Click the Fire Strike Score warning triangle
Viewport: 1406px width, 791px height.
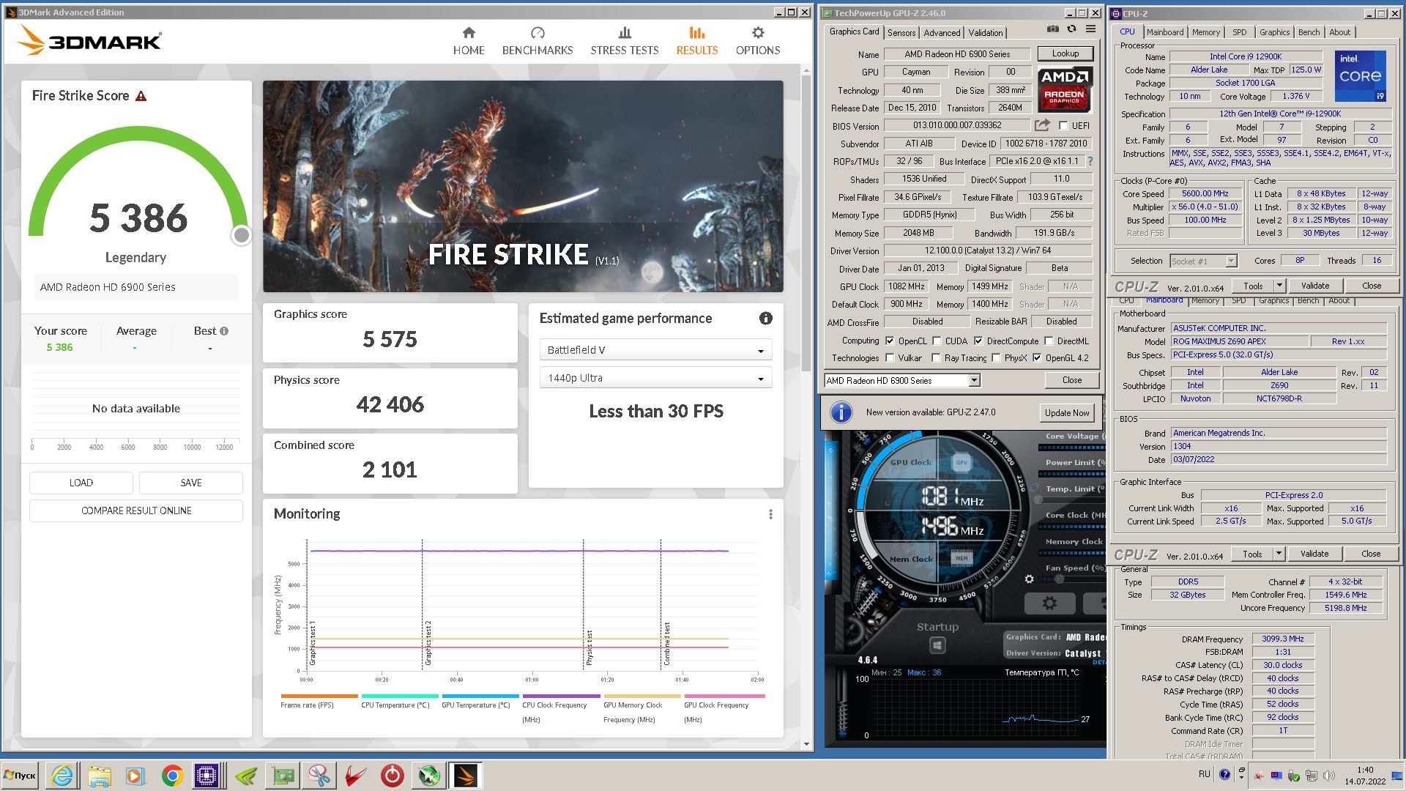[x=141, y=96]
